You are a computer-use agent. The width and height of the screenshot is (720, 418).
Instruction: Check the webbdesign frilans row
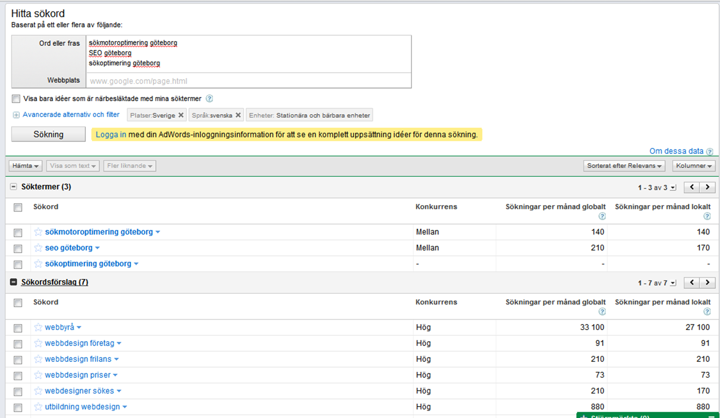click(18, 360)
